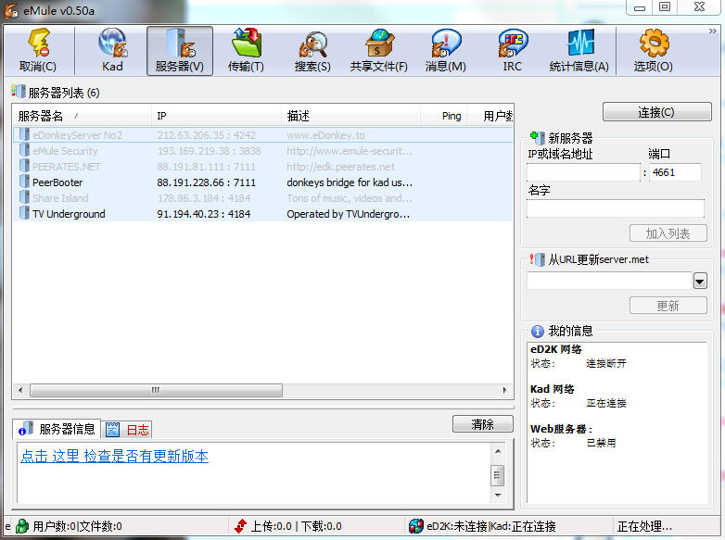Image resolution: width=725 pixels, height=540 pixels.
Task: Click the port field showing 4661
Action: click(675, 172)
